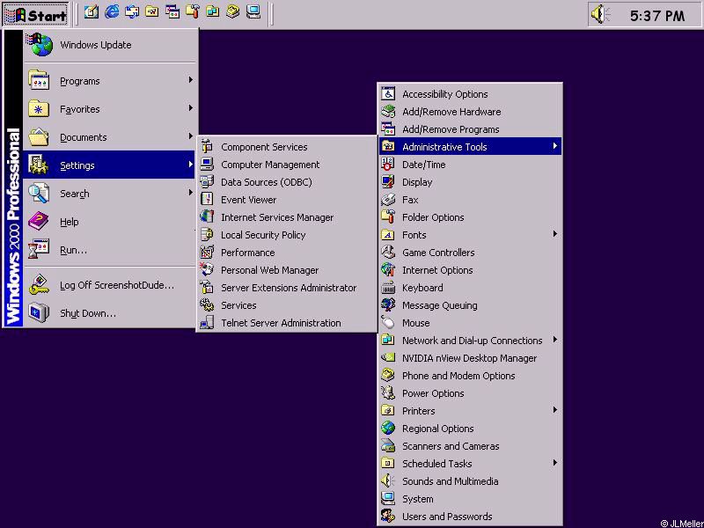Open the Documents submenu
Image resolution: width=704 pixels, height=528 pixels.
[111, 137]
